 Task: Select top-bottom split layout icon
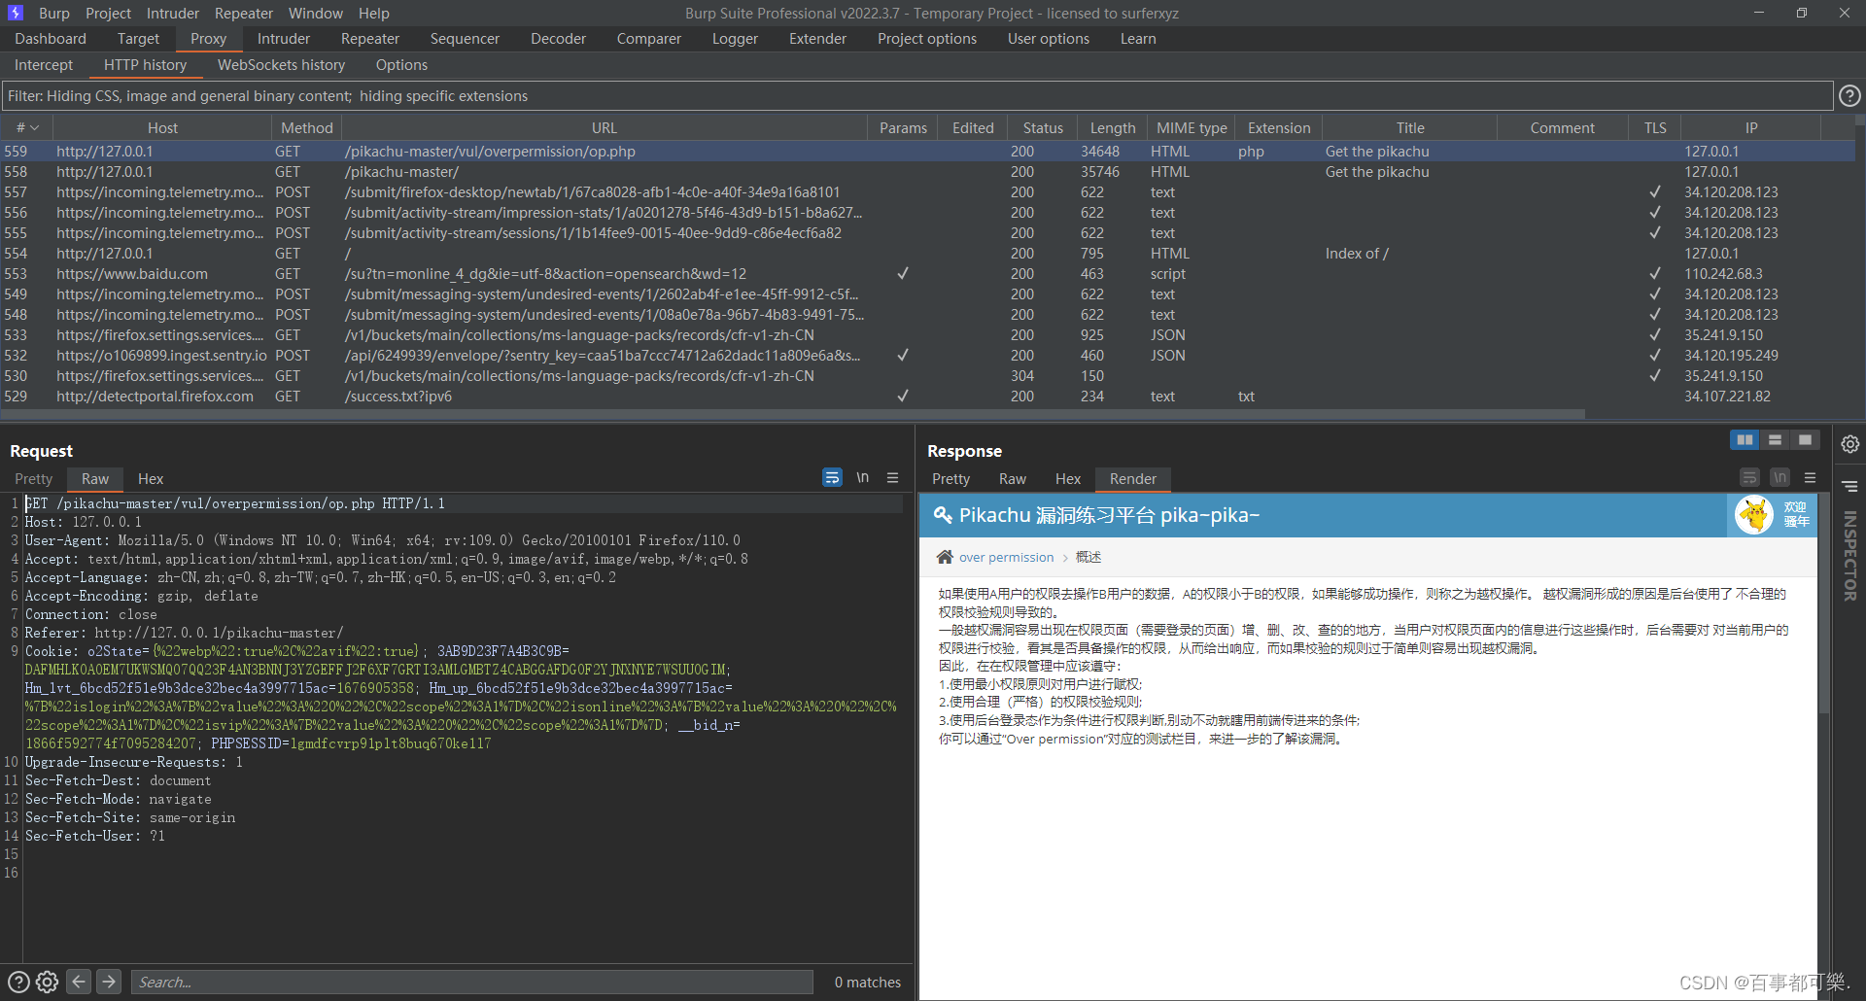[x=1776, y=440]
